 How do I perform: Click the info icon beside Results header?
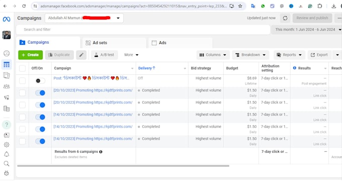(x=294, y=68)
